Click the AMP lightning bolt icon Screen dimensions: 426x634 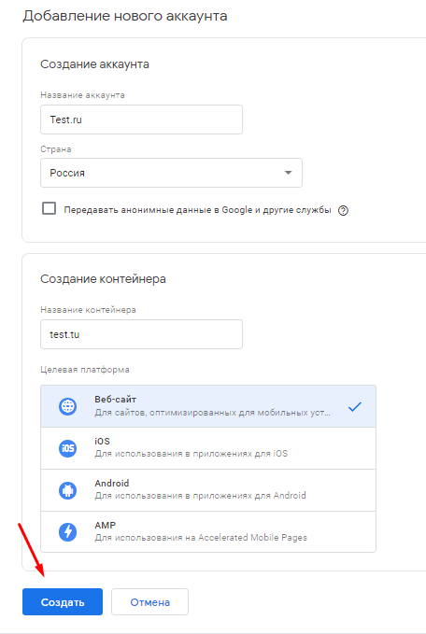coord(67,532)
